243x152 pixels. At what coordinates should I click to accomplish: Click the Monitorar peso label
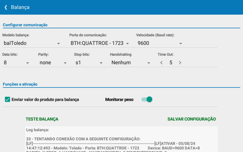pyautogui.click(x=119, y=99)
